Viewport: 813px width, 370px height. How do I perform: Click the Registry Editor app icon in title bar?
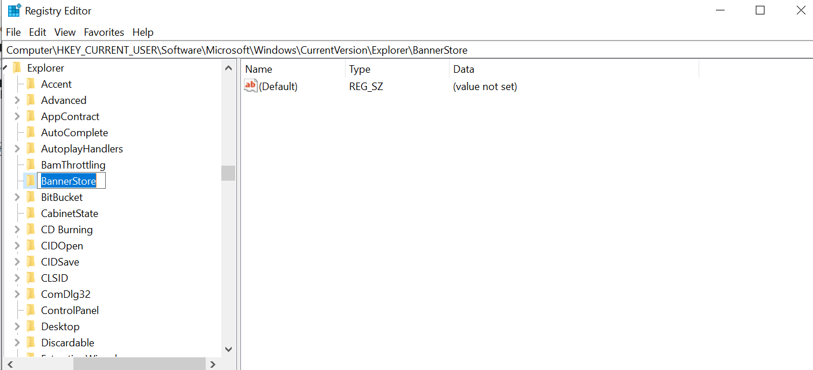click(x=14, y=11)
